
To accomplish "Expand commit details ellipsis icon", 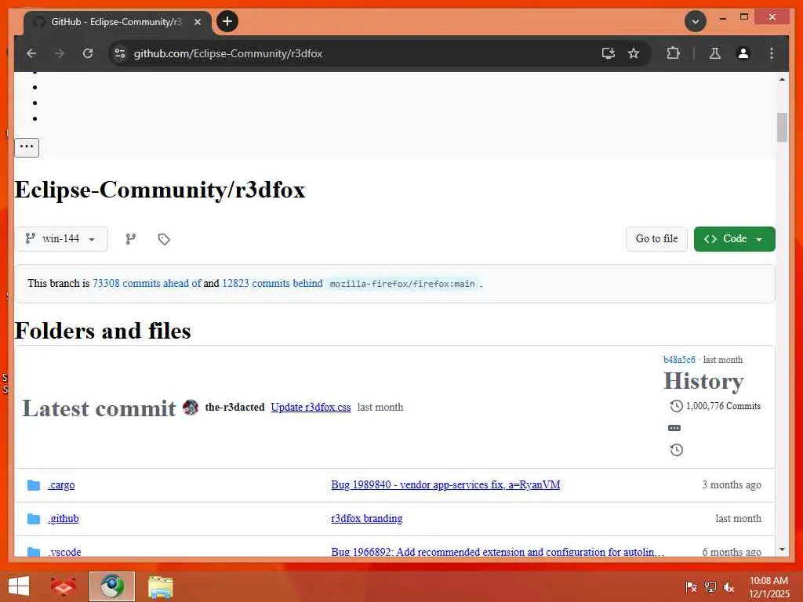I will coord(674,428).
